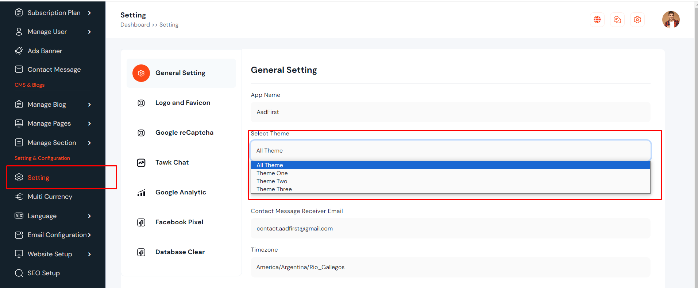
Task: Select the Theme Three option
Action: click(x=274, y=189)
